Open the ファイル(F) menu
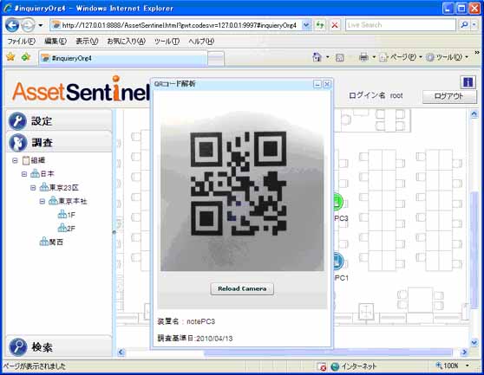Viewport: 484px width, 375px height. point(22,42)
